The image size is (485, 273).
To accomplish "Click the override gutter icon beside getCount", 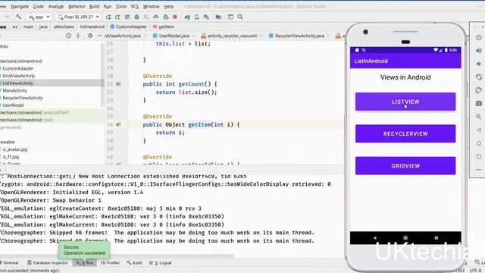I will pos(118,84).
